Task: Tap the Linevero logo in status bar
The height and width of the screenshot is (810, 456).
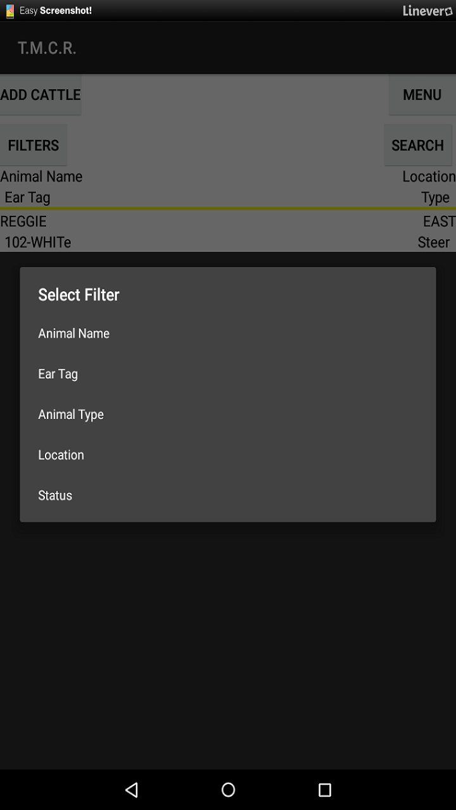Action: pos(427,11)
